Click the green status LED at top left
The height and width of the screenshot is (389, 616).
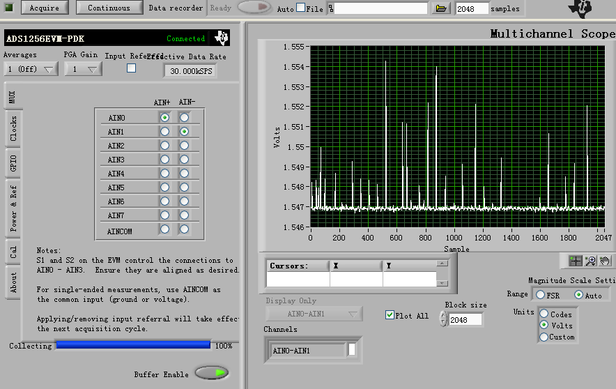9,8
